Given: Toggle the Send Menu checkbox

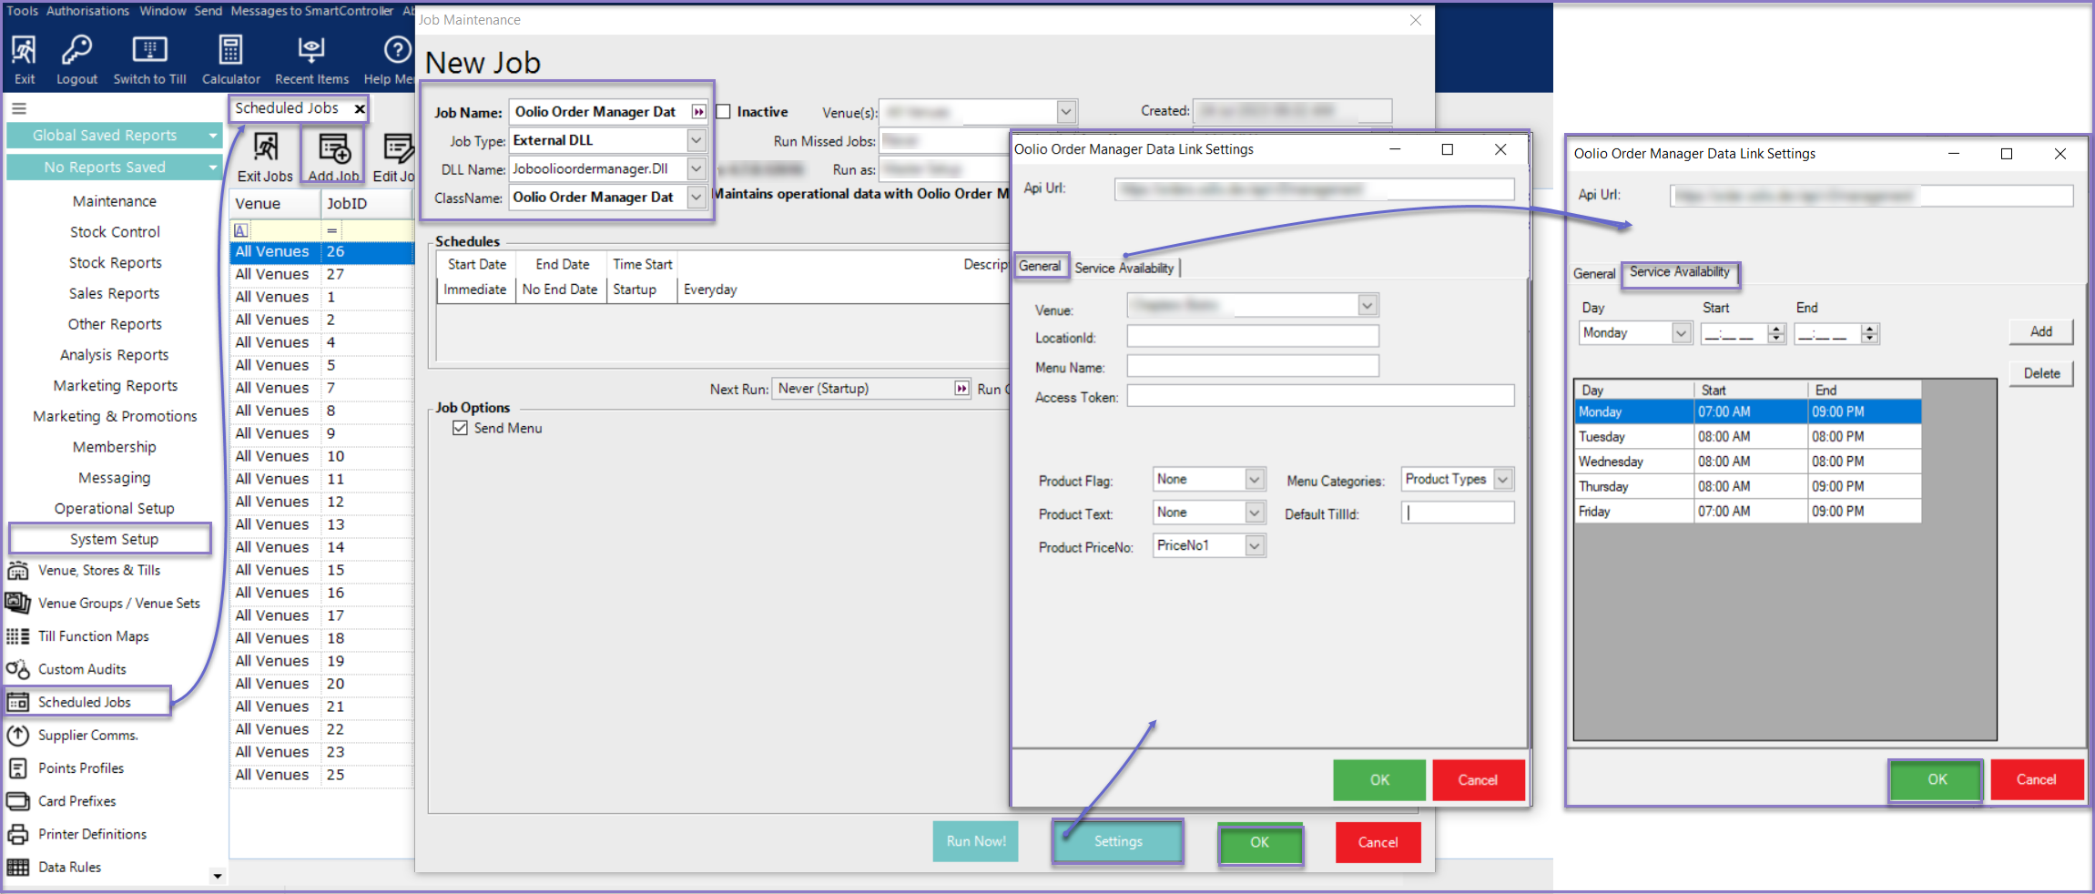Looking at the screenshot, I should coord(461,428).
